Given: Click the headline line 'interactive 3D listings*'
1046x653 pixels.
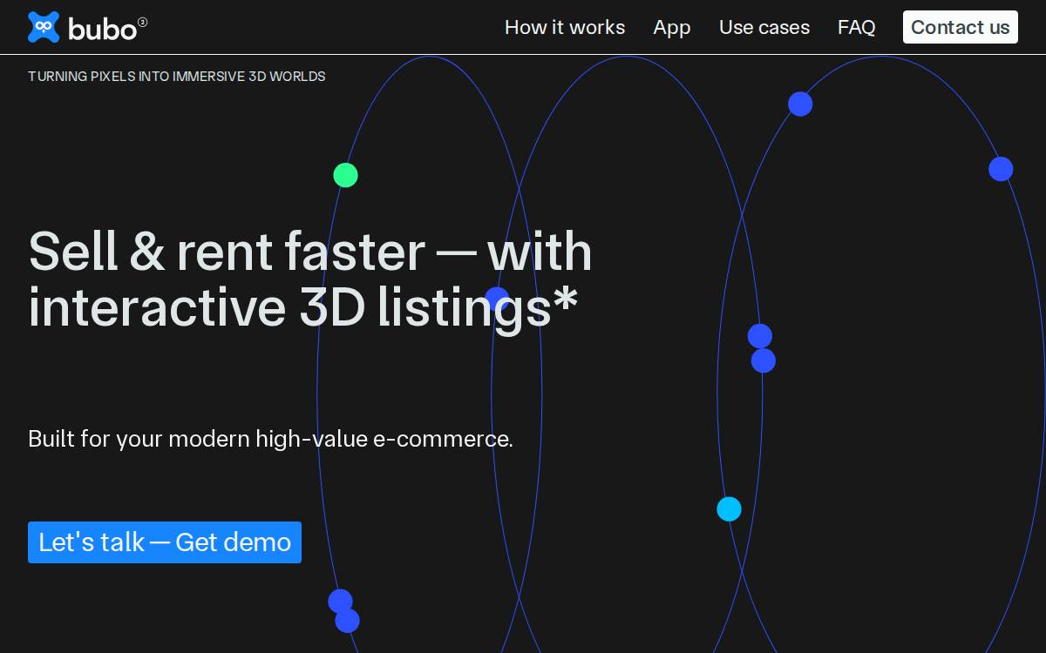Looking at the screenshot, I should pyautogui.click(x=302, y=307).
